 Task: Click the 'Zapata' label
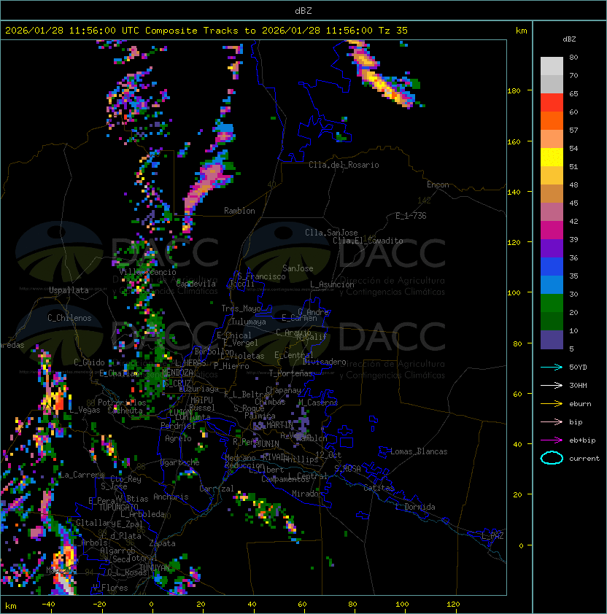click(162, 543)
